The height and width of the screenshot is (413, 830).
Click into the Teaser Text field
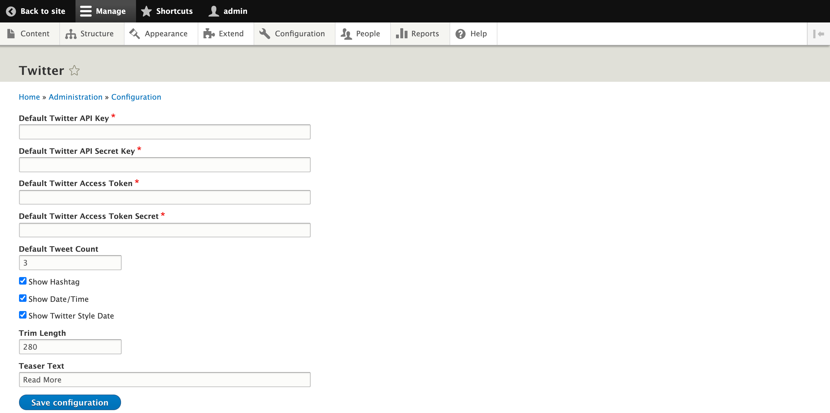pos(165,380)
